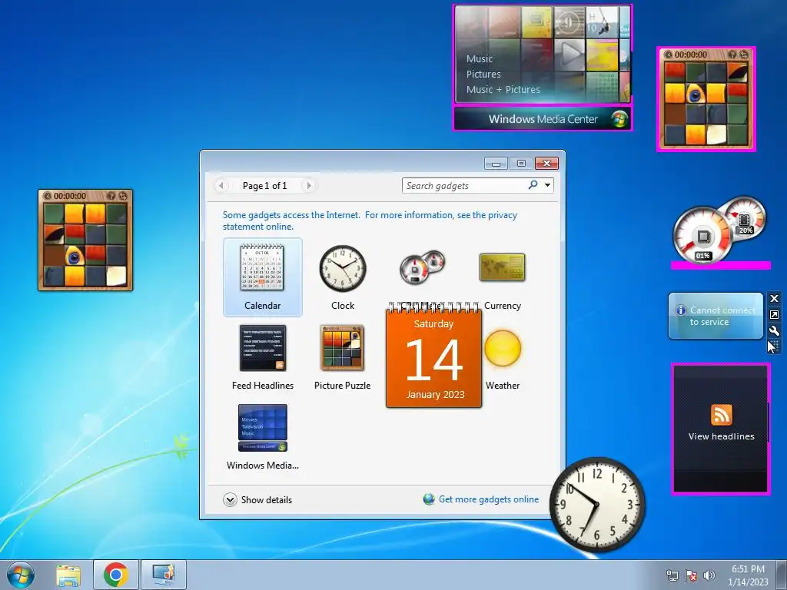This screenshot has height=590, width=787.
Task: Launch the Windows Media Center bar button
Action: (542, 119)
